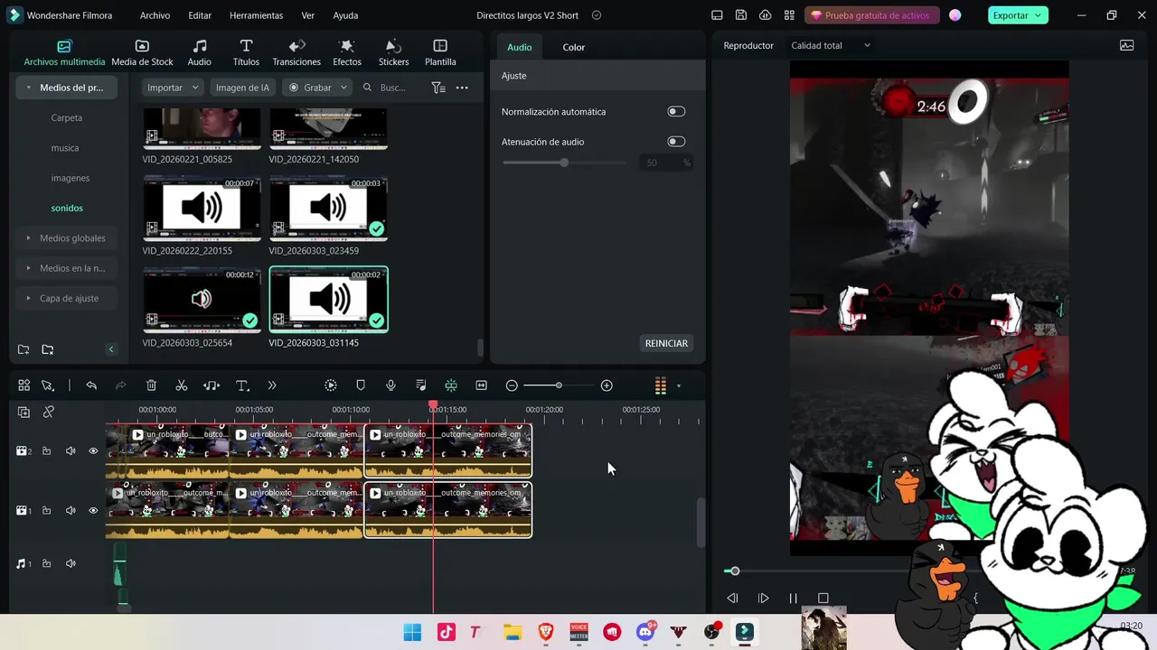This screenshot has width=1157, height=650.
Task: Hide video track 1 with eye icon
Action: pyautogui.click(x=93, y=510)
